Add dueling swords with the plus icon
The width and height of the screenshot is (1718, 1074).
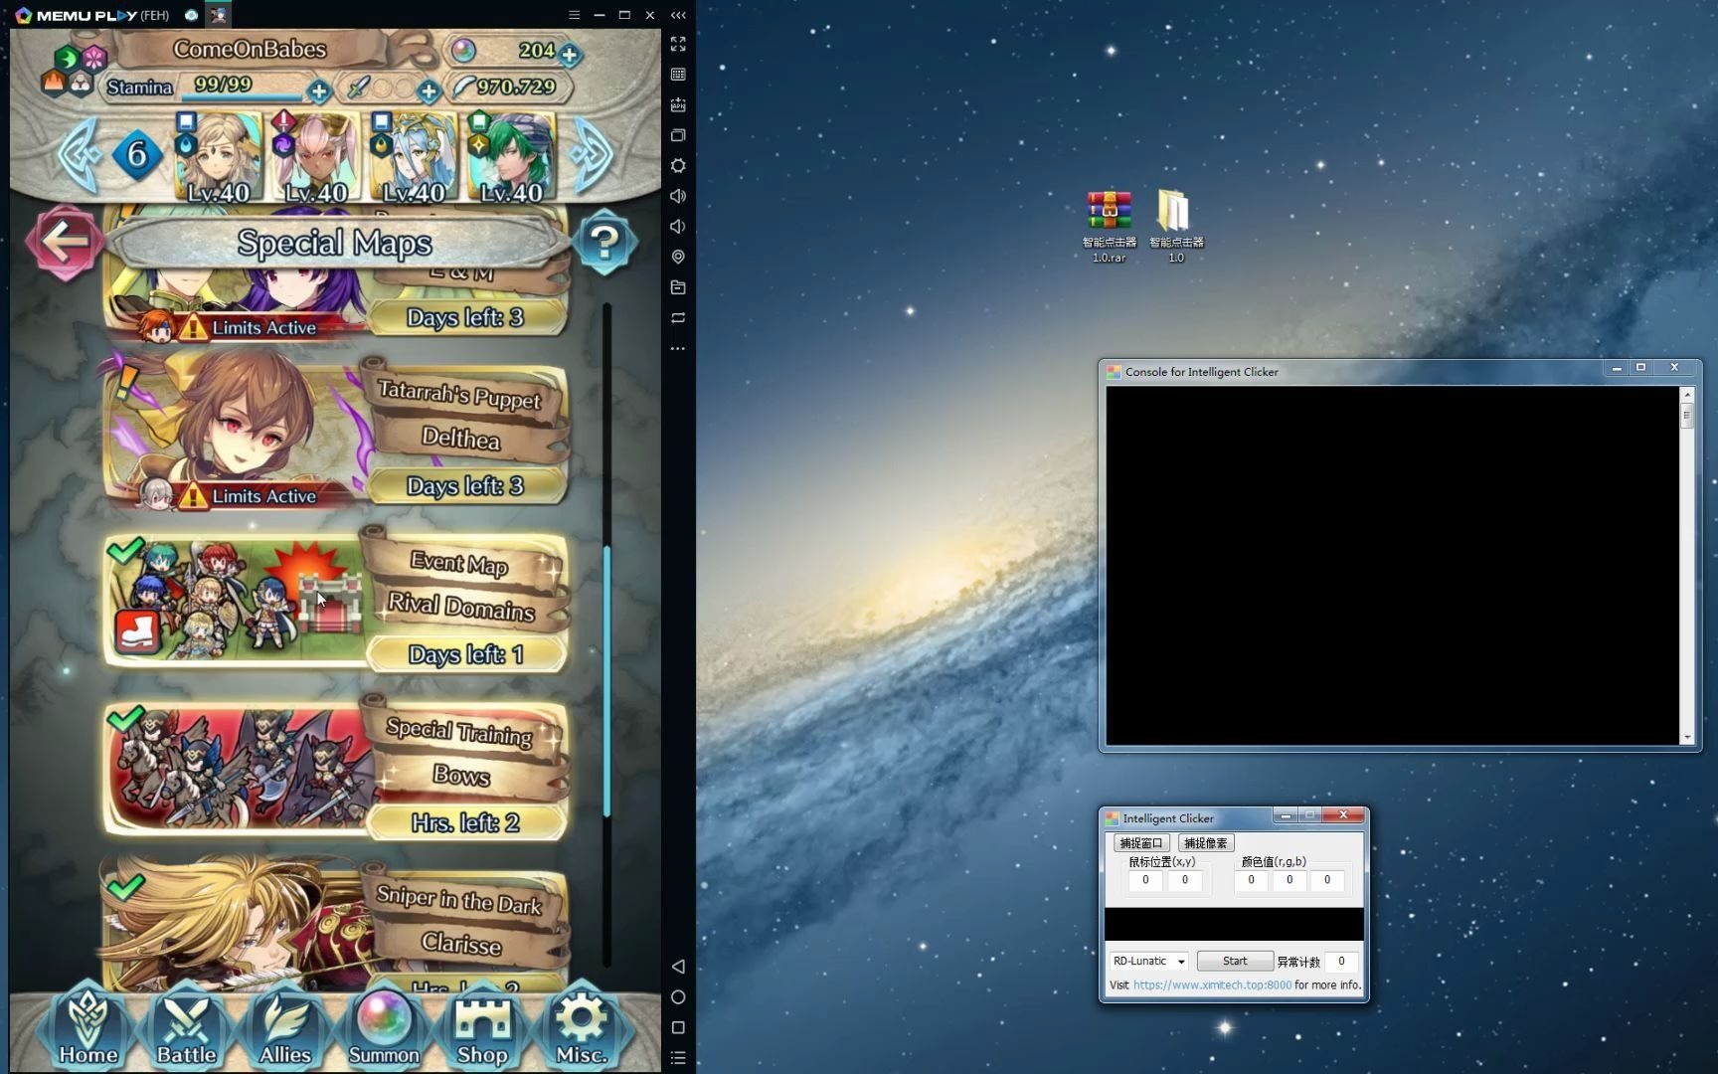point(429,92)
